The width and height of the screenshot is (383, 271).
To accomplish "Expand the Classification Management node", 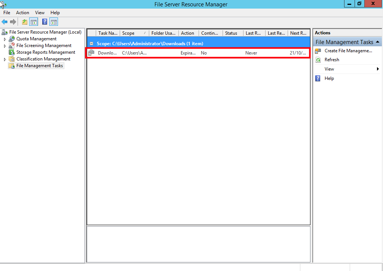I will 5,59.
